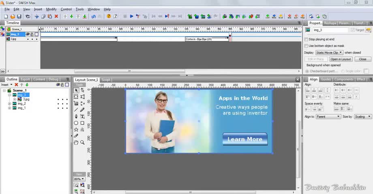The image size is (373, 194).
Task: Select Checkerboard pattern radio button
Action: coord(307,71)
